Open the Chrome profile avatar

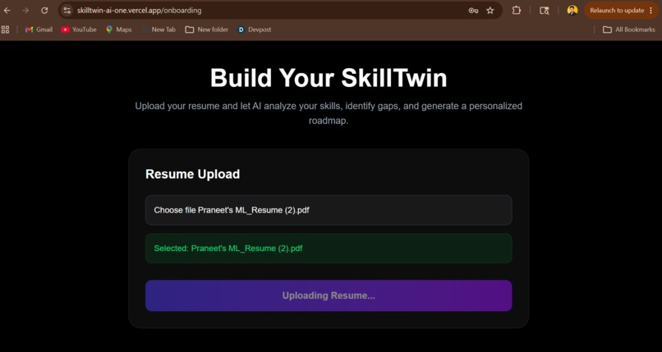pos(572,11)
